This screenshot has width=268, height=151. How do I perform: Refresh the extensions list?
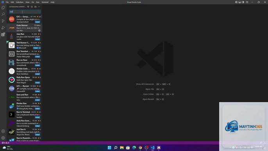coord(32,7)
